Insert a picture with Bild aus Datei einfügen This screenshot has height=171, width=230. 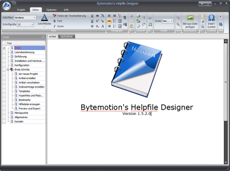[190, 18]
